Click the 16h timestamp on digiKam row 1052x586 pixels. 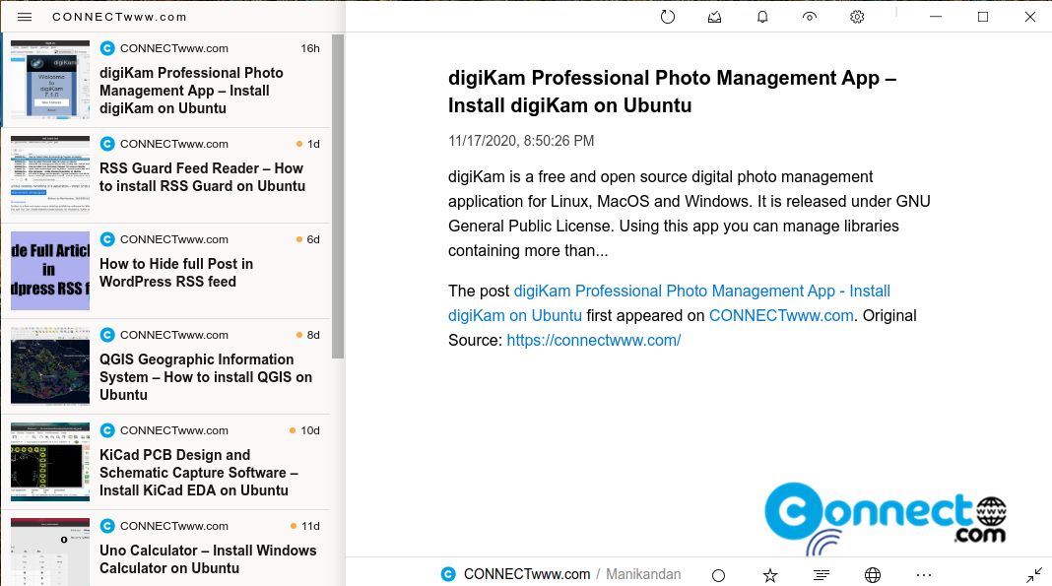[310, 48]
